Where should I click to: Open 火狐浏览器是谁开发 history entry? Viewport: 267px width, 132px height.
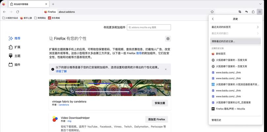point(235,84)
